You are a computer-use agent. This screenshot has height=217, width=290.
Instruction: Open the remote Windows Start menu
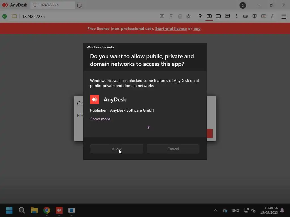point(9,210)
